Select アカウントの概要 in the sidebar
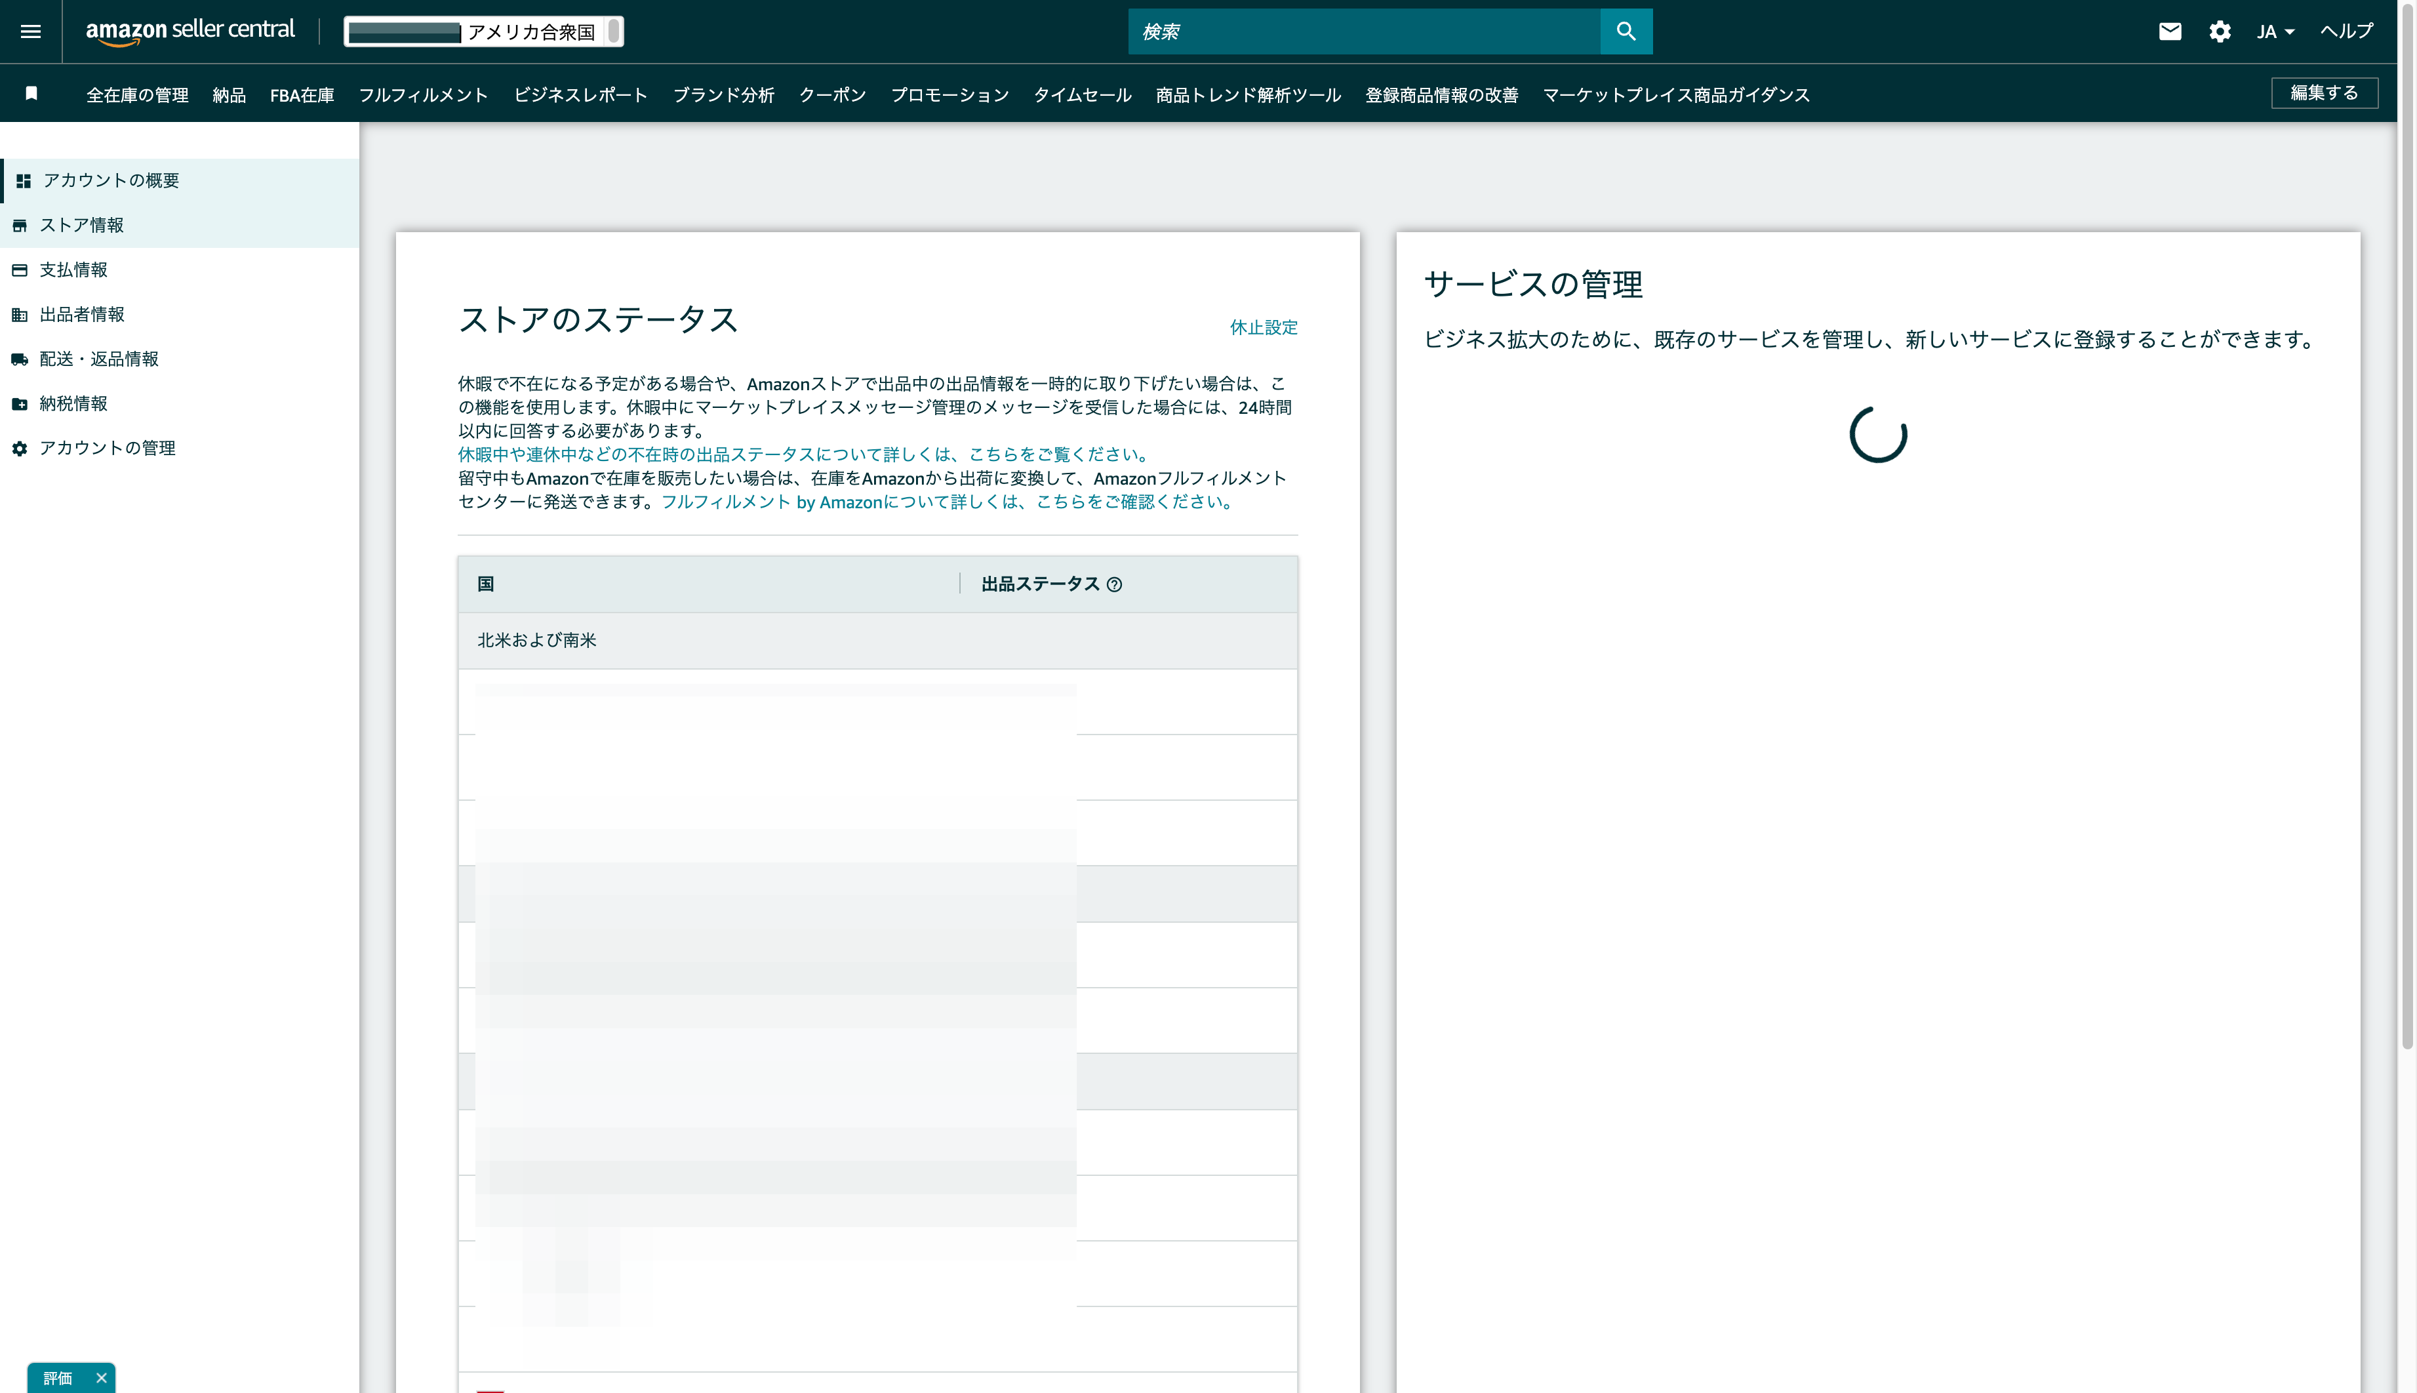2417x1393 pixels. coord(180,181)
